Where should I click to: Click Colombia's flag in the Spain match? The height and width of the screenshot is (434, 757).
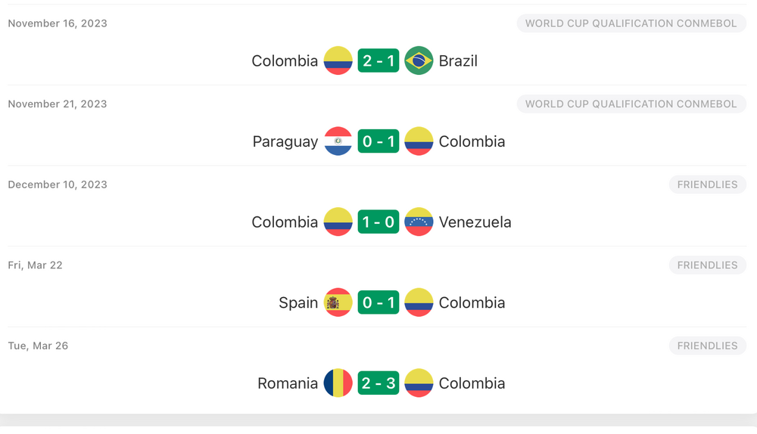(x=419, y=302)
